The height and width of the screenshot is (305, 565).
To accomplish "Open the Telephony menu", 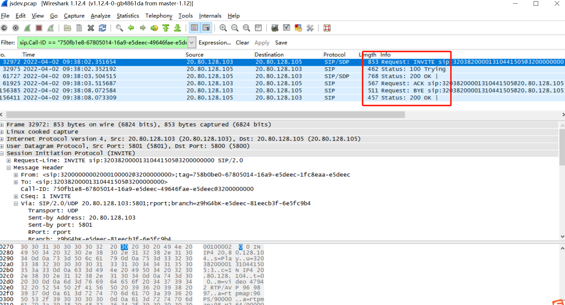I will click(x=159, y=16).
